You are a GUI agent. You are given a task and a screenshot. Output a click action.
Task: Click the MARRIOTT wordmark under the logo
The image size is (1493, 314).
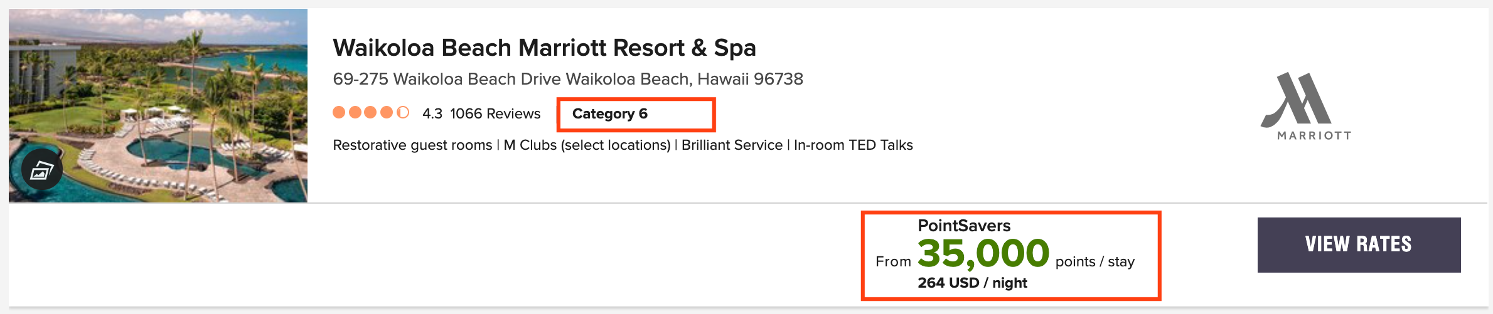1314,135
